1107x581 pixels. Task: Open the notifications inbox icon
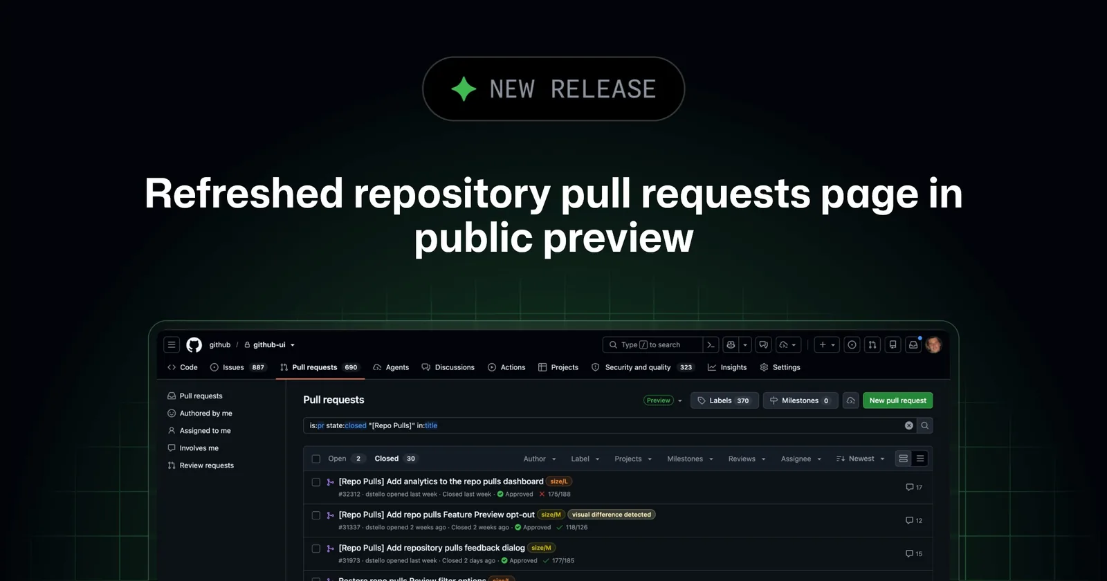913,344
